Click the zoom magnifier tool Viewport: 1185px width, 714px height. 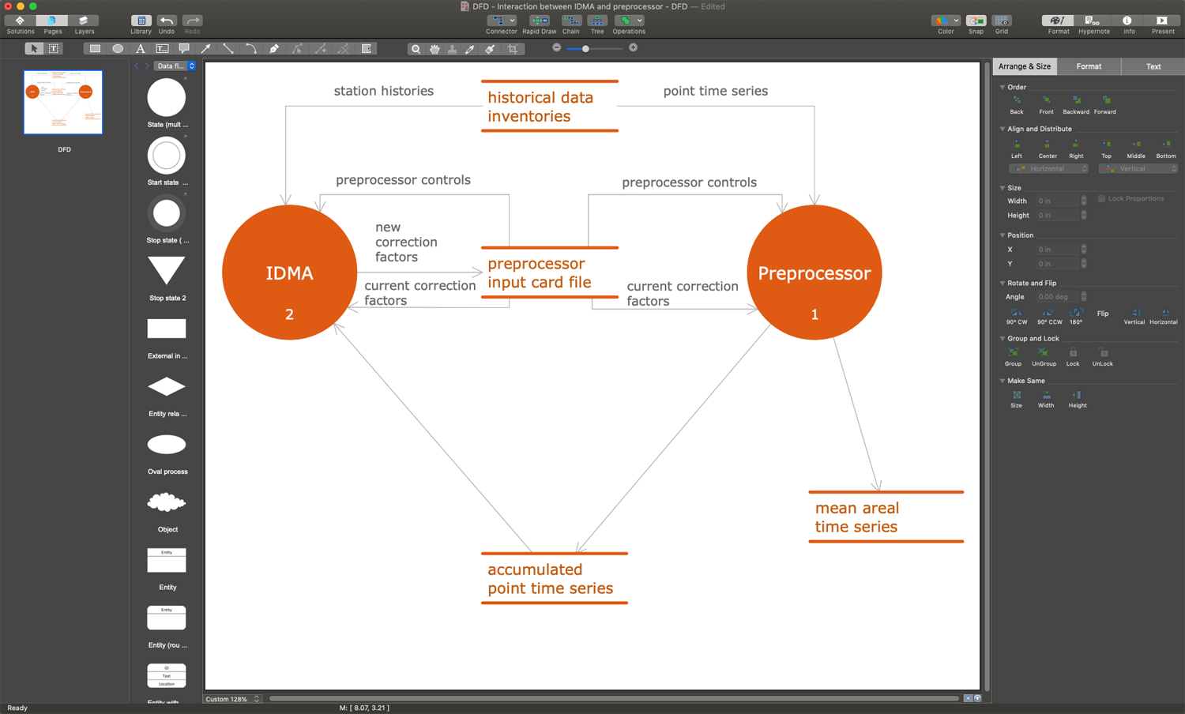[416, 49]
